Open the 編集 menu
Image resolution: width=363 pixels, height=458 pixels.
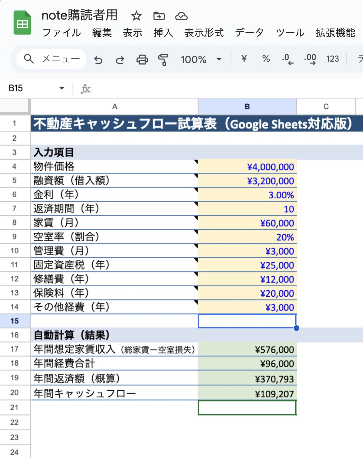(x=102, y=33)
